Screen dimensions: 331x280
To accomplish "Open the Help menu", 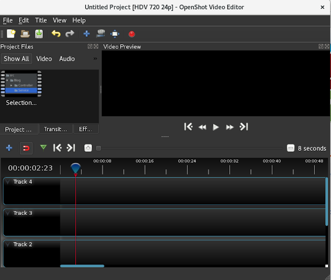I will click(79, 20).
